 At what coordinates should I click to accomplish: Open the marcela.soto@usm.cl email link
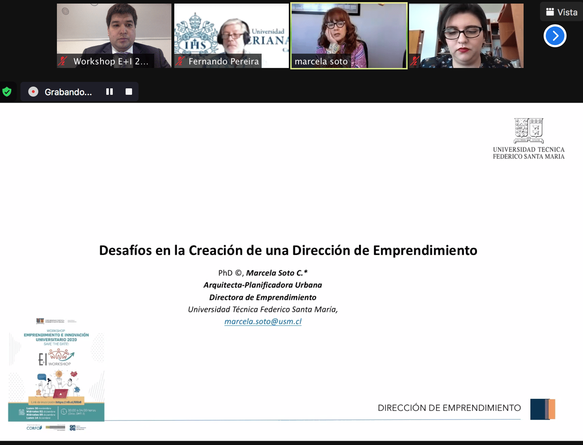coord(263,321)
